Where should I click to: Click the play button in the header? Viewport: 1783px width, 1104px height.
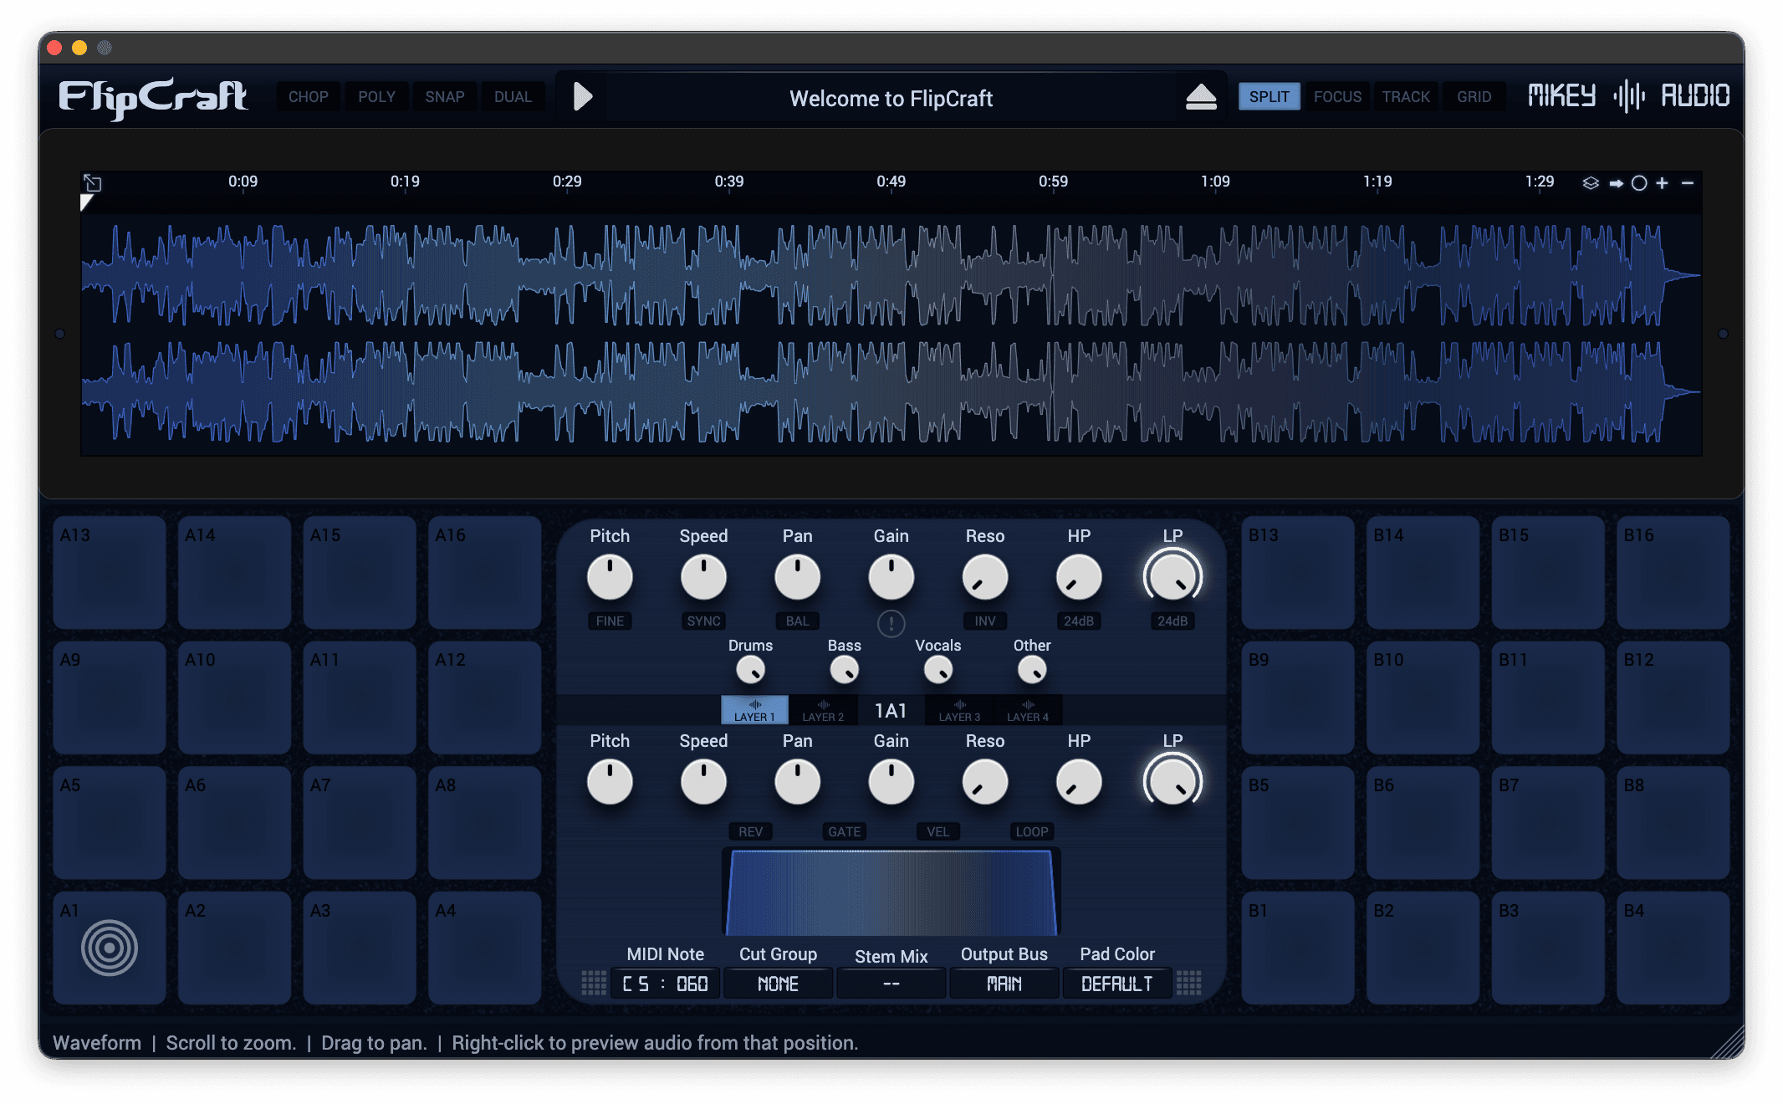pos(583,97)
